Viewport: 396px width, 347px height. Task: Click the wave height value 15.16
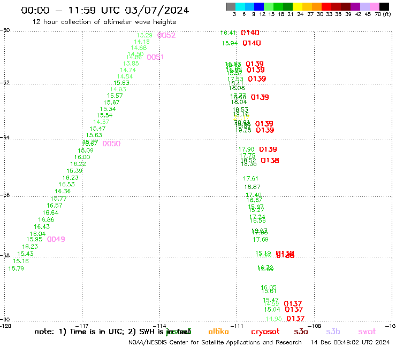click(x=21, y=261)
